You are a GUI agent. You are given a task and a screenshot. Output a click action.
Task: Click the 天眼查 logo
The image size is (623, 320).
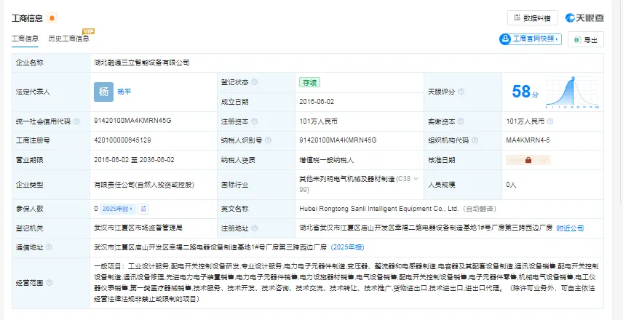pyautogui.click(x=585, y=18)
